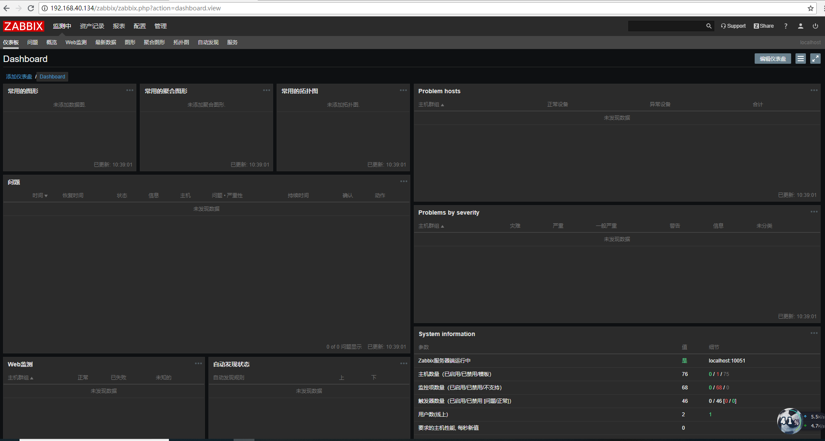Switch to the 服务 submenu tab

232,42
